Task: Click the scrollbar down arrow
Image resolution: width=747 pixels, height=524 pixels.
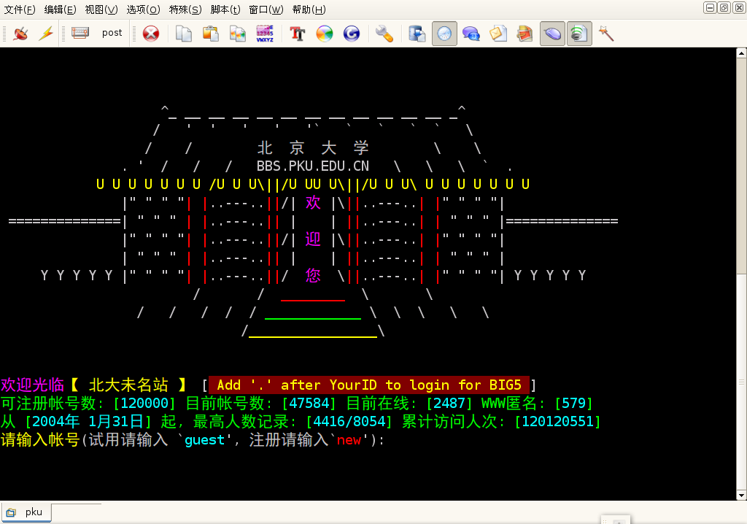Action: click(x=741, y=496)
